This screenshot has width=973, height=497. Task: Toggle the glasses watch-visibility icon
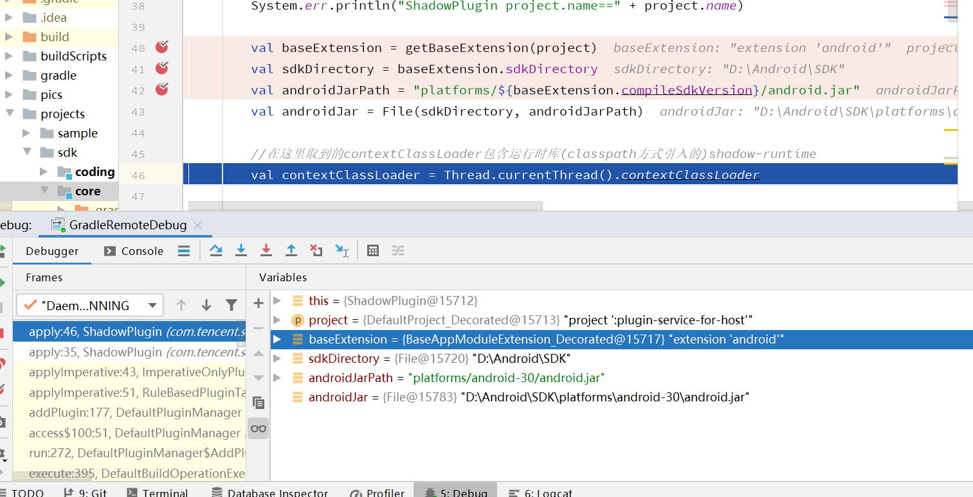coord(259,428)
